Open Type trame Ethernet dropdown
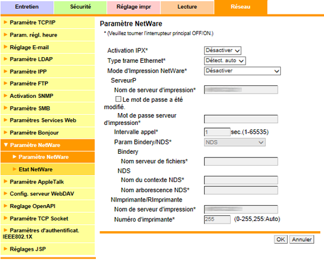Screen dimensions: 324x270 tap(225, 61)
